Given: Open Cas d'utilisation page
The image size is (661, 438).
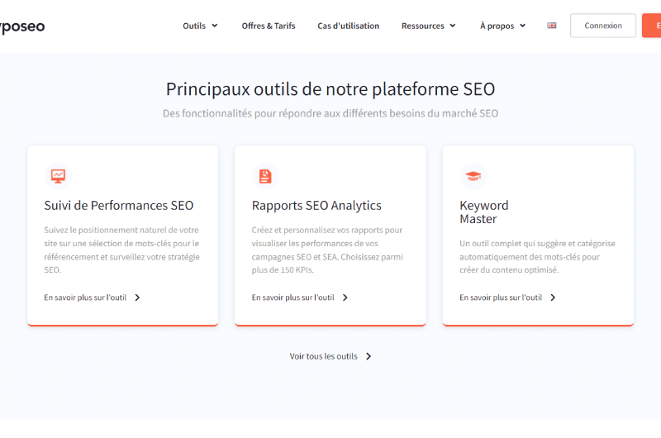Looking at the screenshot, I should click(x=348, y=26).
